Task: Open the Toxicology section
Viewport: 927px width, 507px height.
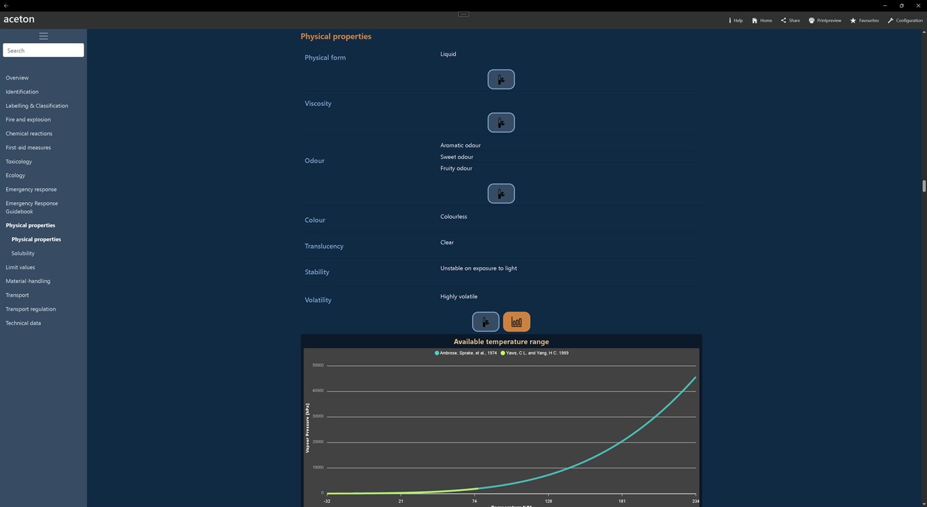Action: (19, 161)
